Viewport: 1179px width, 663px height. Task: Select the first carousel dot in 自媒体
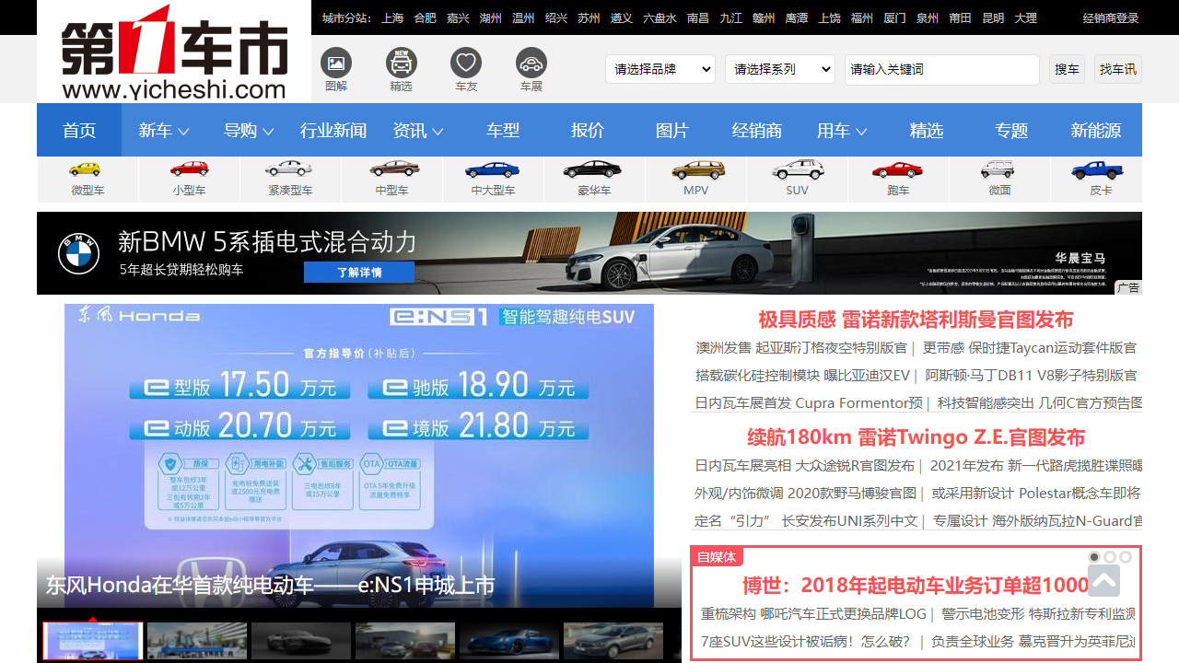[1094, 557]
